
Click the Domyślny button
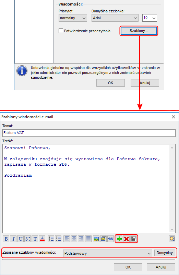[x=165, y=253]
